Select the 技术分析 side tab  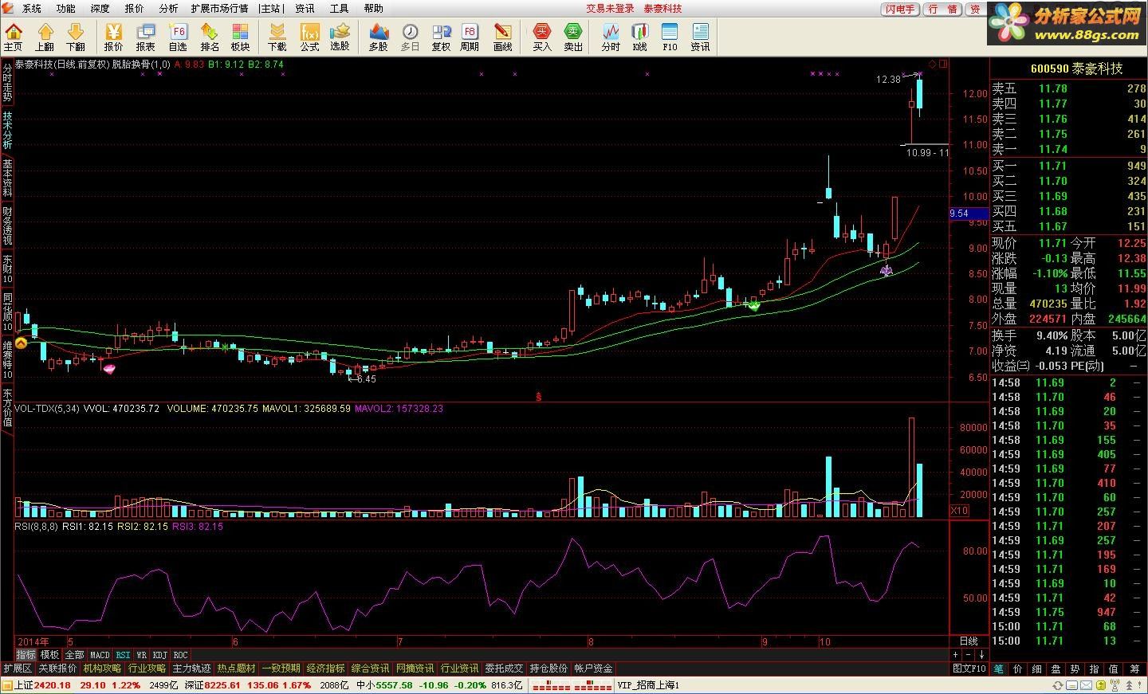click(7, 130)
